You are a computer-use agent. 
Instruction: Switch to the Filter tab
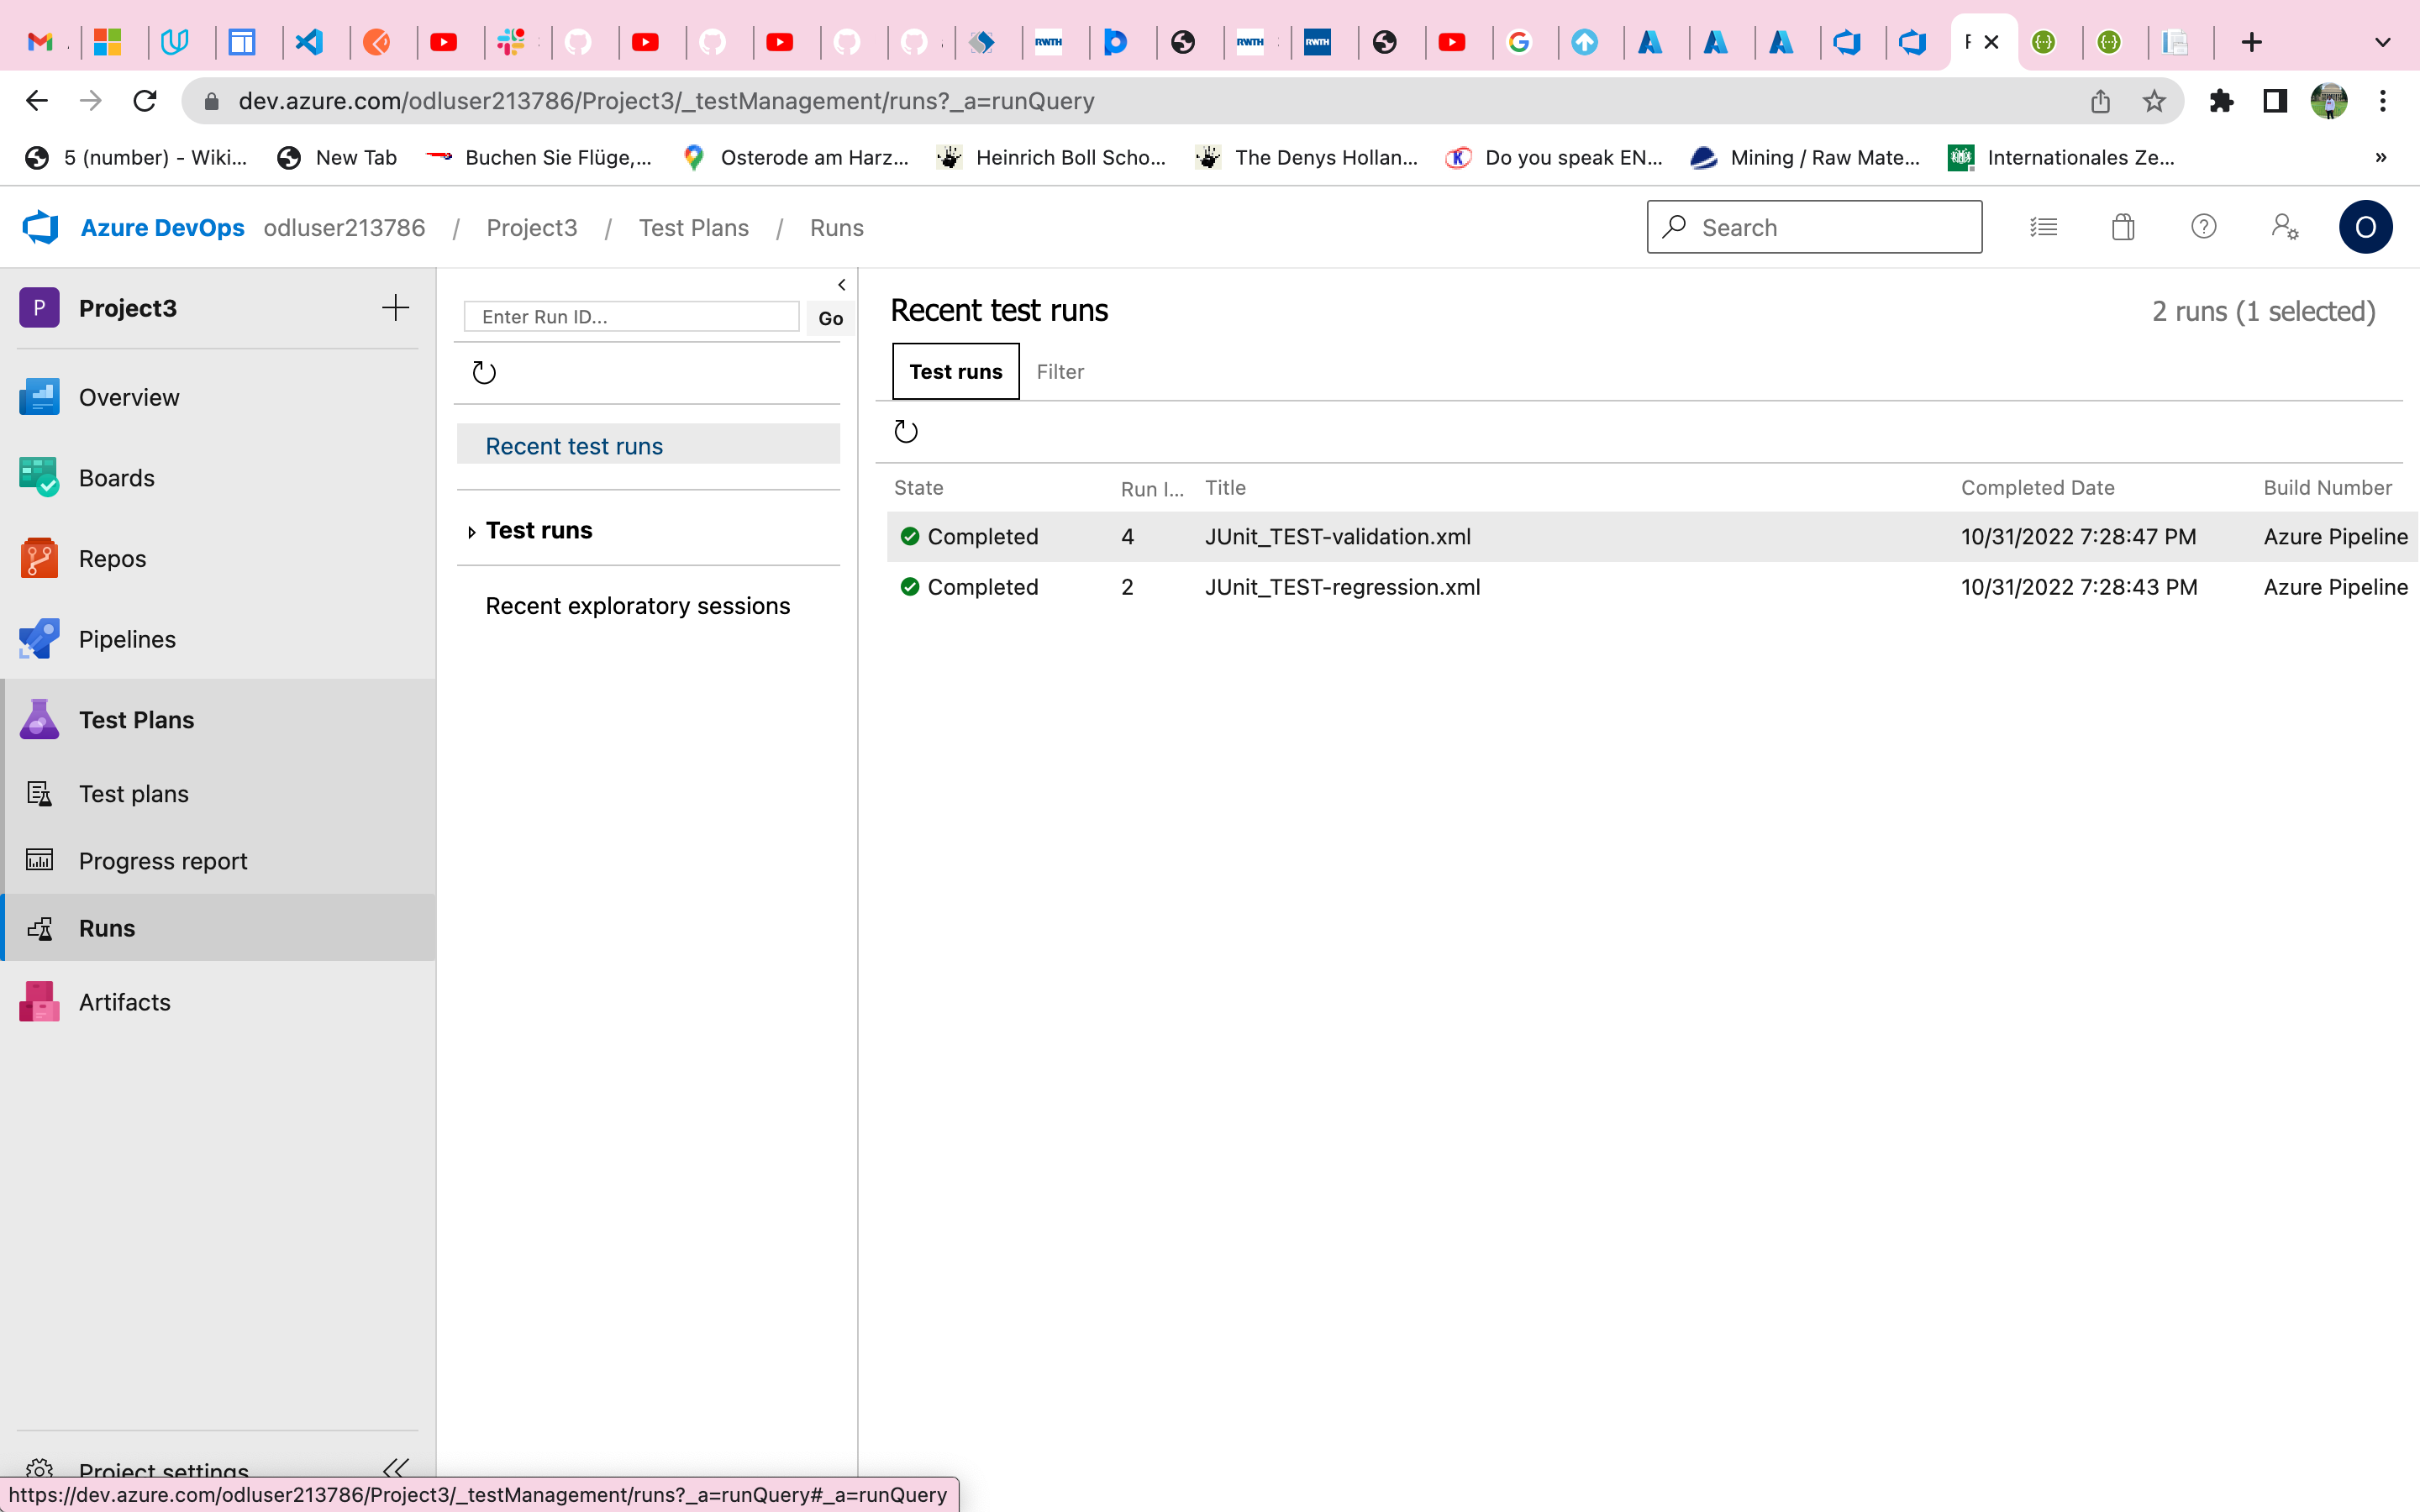(1061, 371)
